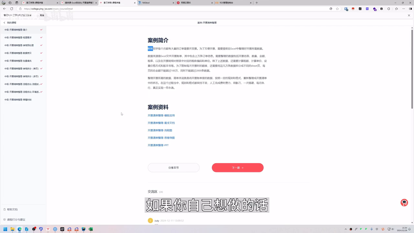The height and width of the screenshot is (233, 414).
Task: Open lesson 中级-开票清单整理-数据拷贝
Action: click(23, 53)
